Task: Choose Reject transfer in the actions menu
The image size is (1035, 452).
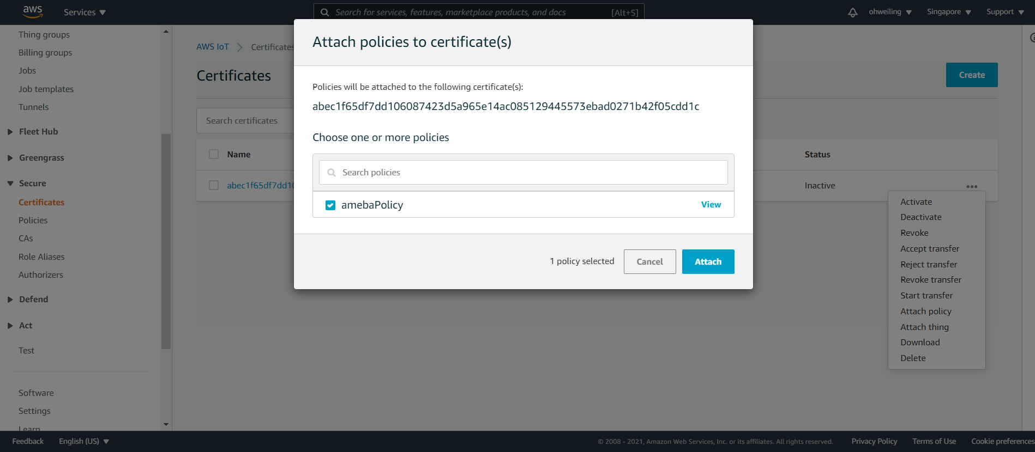Action: 929,265
